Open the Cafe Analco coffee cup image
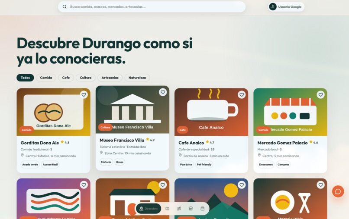This screenshot has height=219, width=349. coord(211,112)
